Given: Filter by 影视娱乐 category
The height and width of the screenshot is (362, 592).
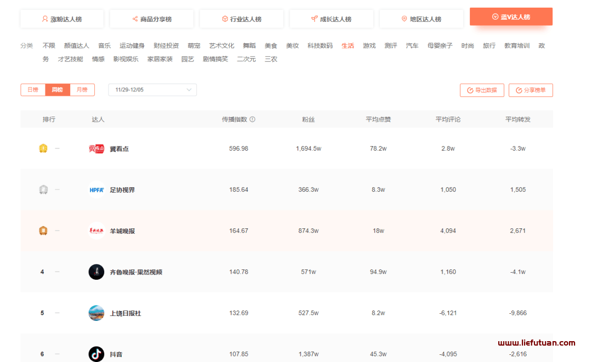Looking at the screenshot, I should tap(126, 59).
